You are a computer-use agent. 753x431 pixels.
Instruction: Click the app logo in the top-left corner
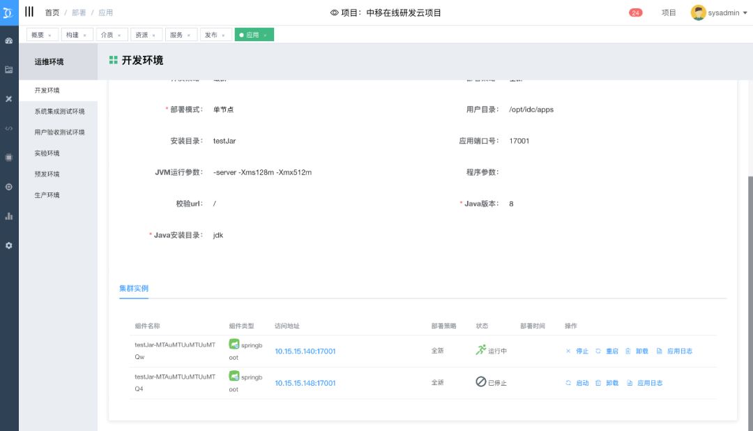(8, 13)
